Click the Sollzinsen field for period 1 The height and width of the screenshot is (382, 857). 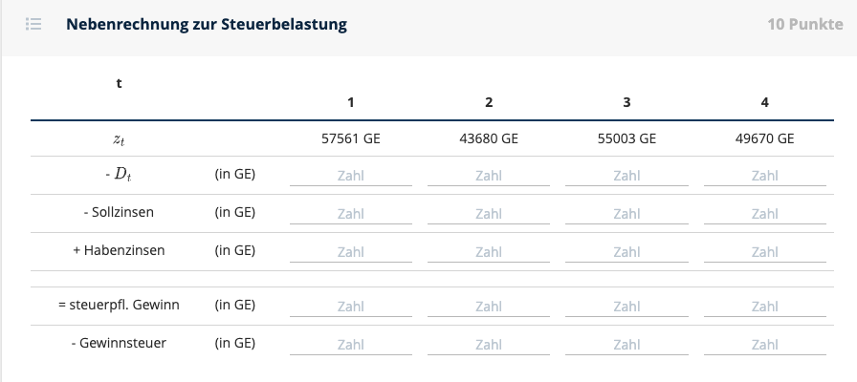coord(351,214)
